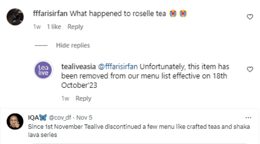Image resolution: width=260 pixels, height=144 pixels.
Task: Like the fffarisirfan comment with heart icon
Action: [x=250, y=17]
